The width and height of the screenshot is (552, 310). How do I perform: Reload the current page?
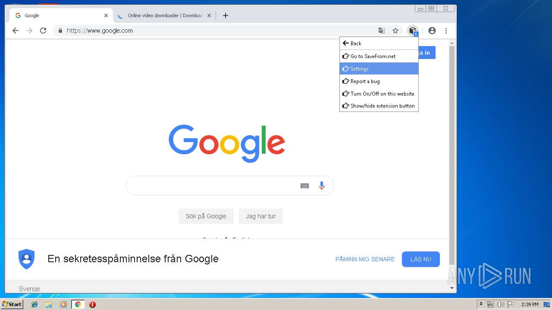pos(43,31)
